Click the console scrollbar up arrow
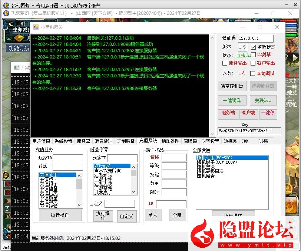301x251 pixels. (x=212, y=38)
